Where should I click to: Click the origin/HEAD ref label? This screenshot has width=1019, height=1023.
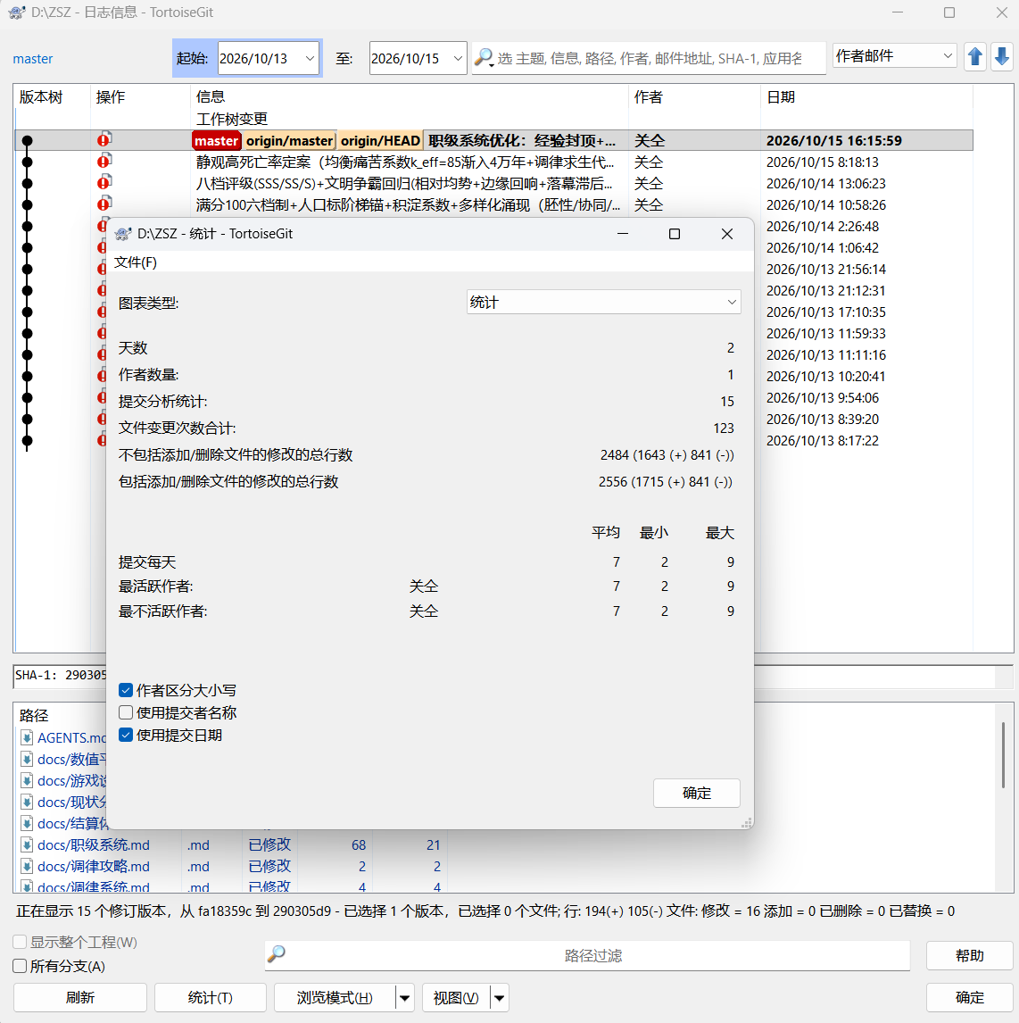380,141
